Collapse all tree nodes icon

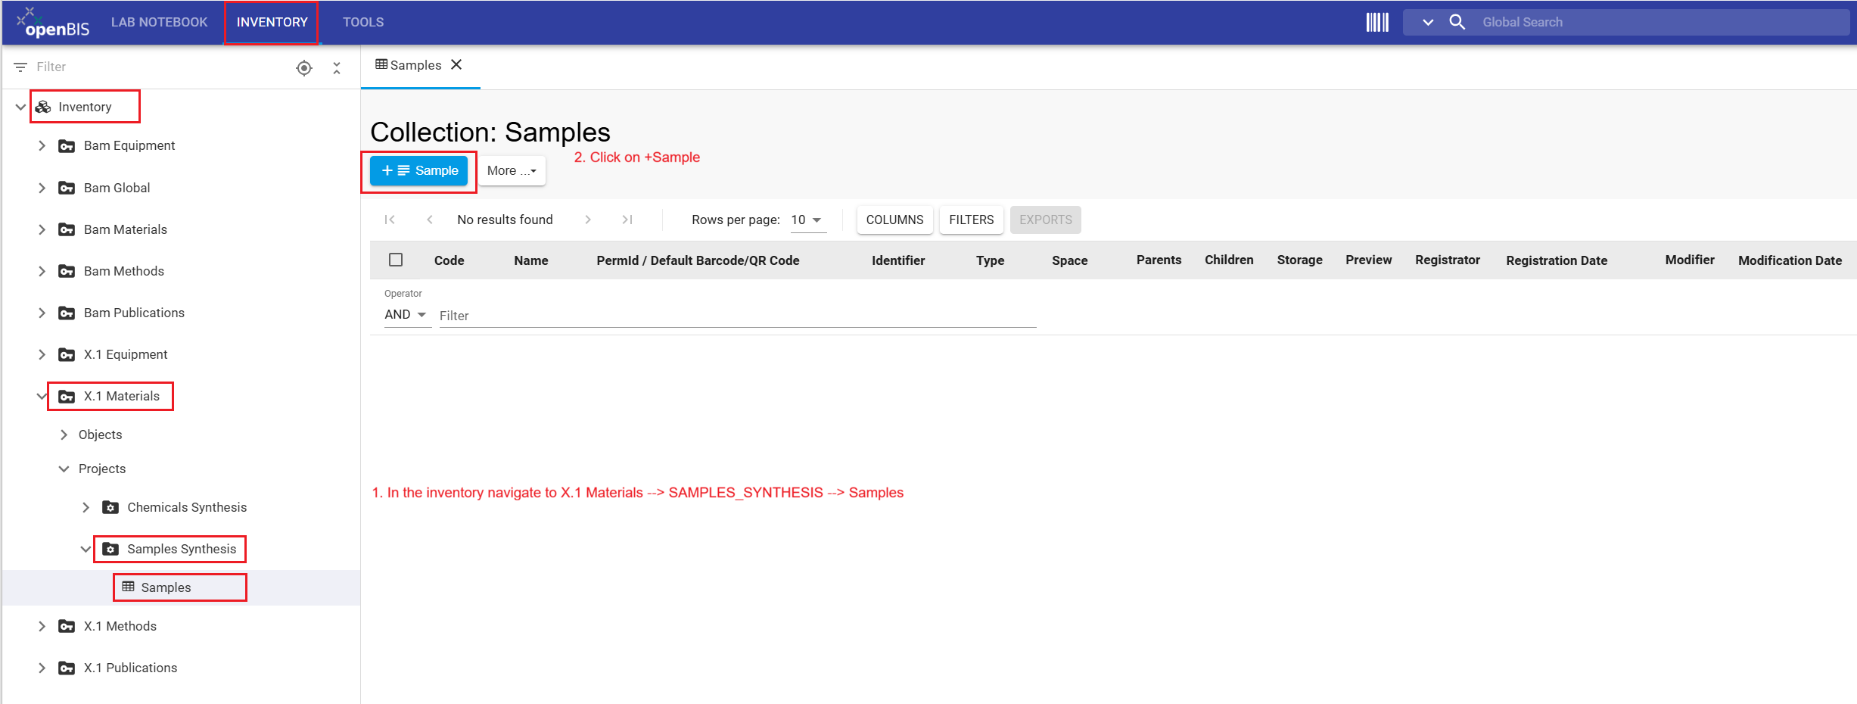tap(337, 68)
